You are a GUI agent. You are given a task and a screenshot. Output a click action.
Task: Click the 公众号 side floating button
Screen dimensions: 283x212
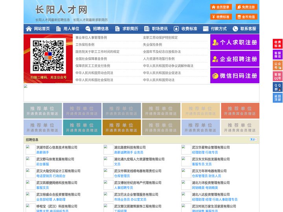coord(277,66)
